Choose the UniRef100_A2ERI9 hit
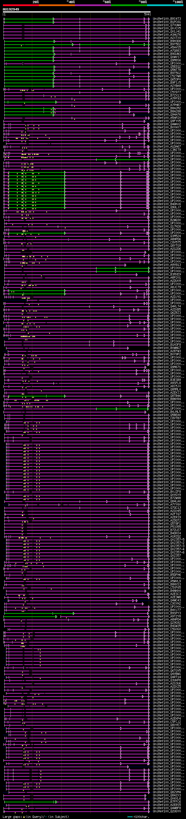 (x=167, y=517)
